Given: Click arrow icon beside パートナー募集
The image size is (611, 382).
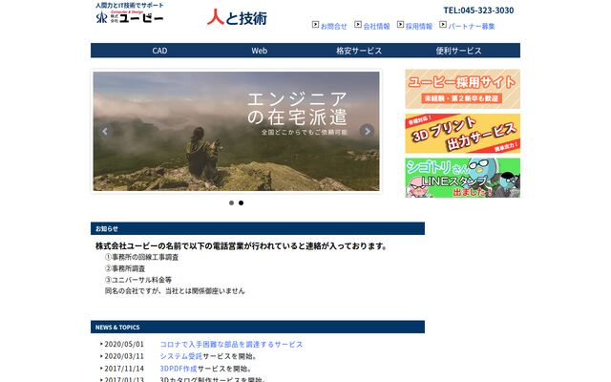Looking at the screenshot, I should click(443, 25).
